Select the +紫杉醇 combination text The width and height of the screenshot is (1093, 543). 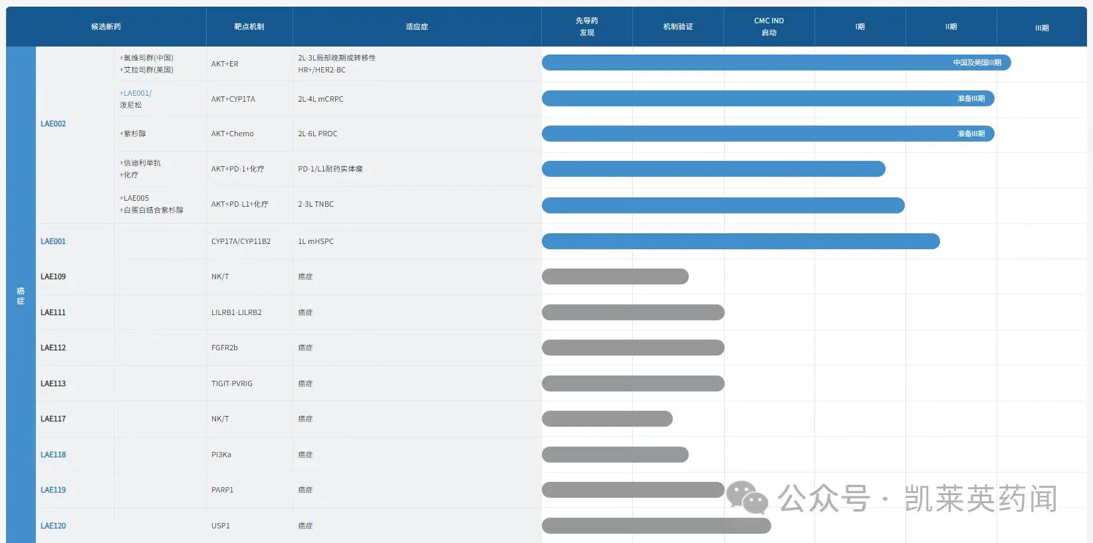coord(133,134)
